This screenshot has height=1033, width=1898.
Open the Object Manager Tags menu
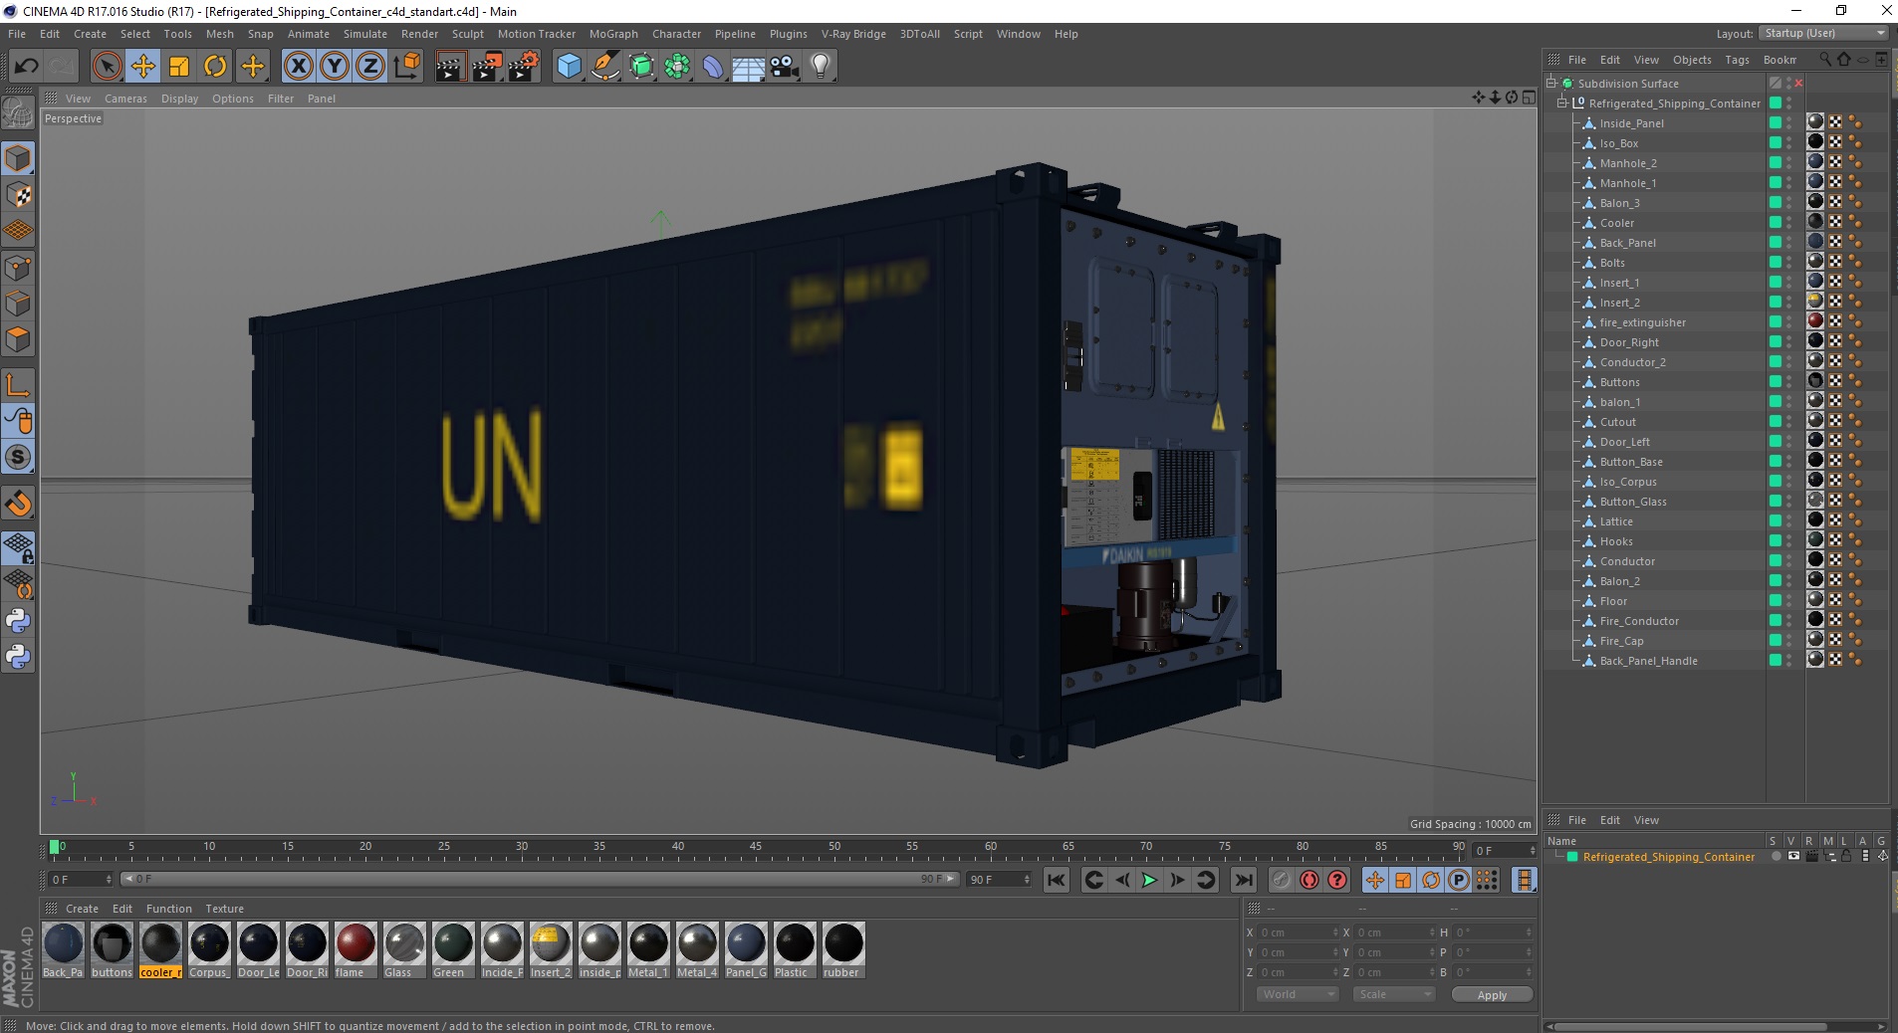tap(1737, 60)
